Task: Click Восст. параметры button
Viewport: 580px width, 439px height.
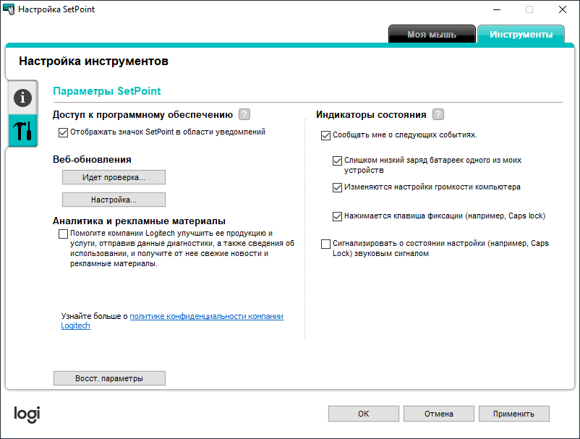Action: coord(109,378)
